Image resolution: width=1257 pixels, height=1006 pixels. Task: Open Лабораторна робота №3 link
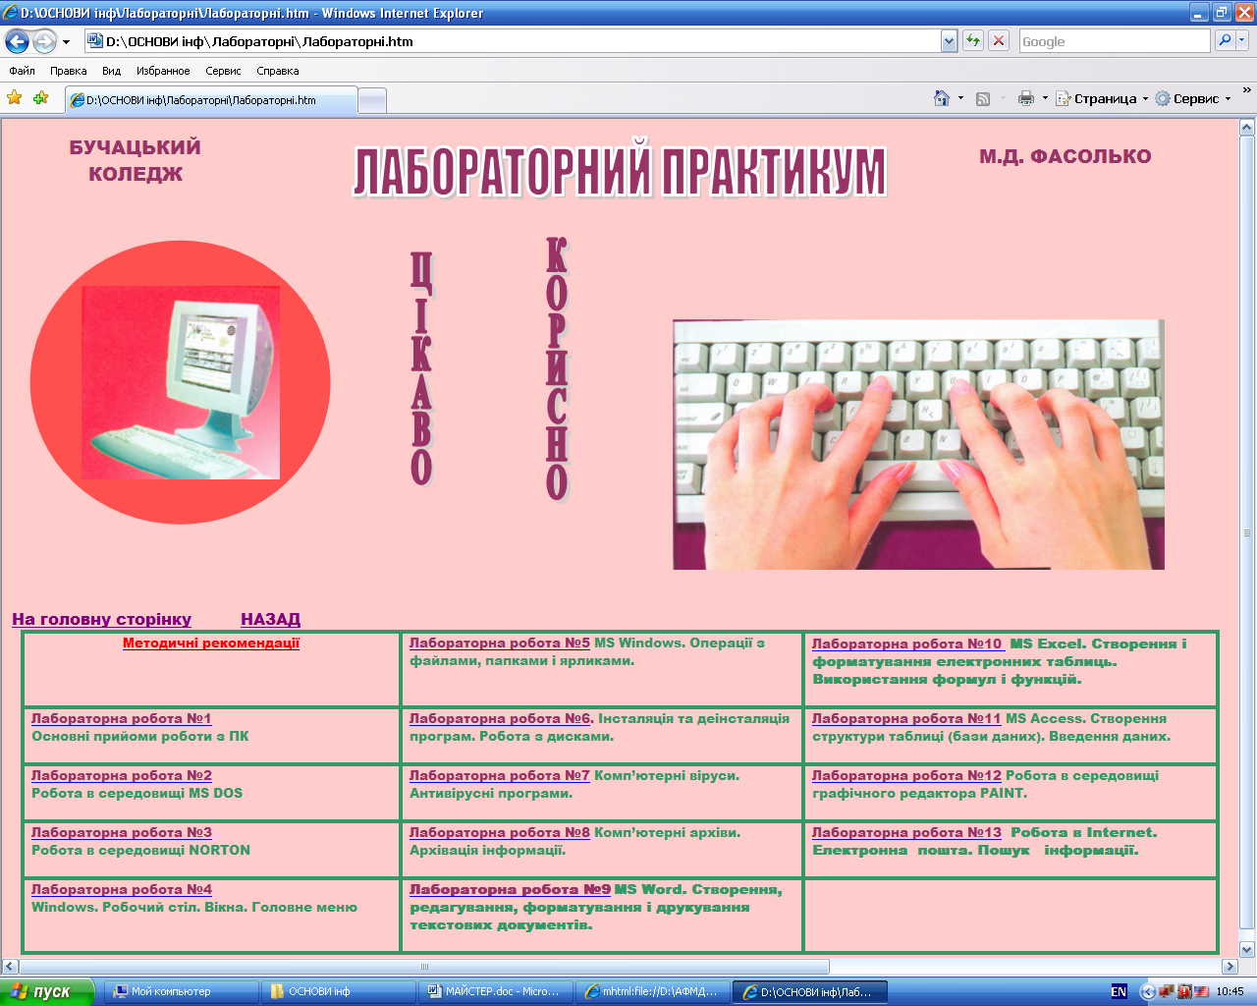tap(122, 832)
